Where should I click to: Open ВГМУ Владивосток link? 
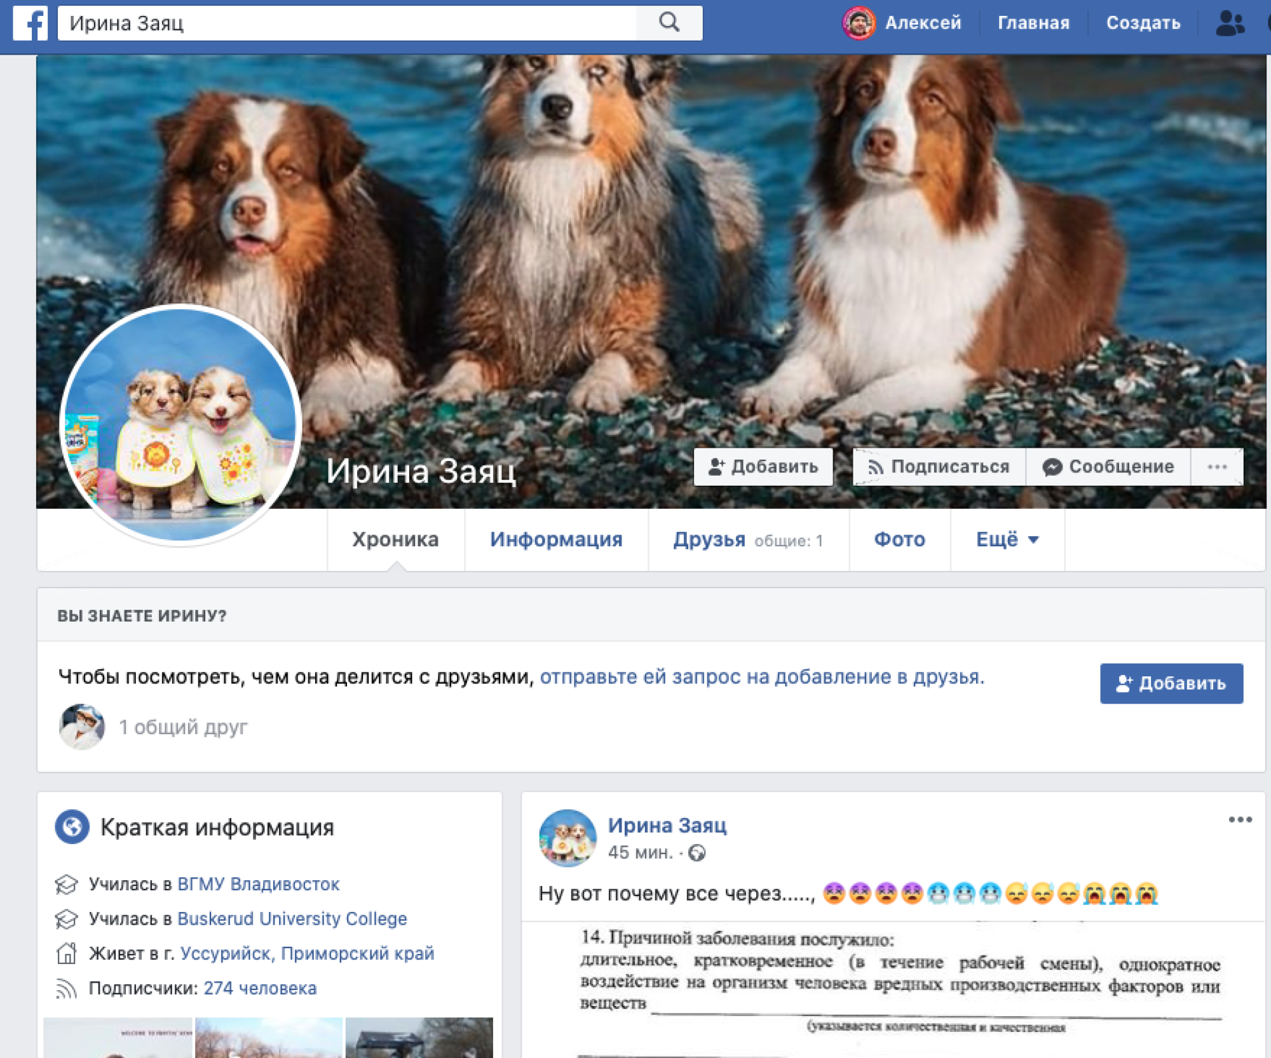[x=258, y=884]
